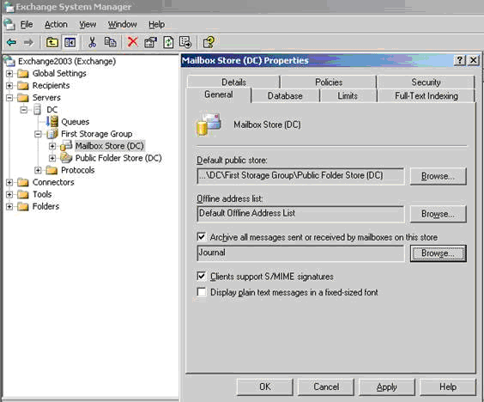484x402 pixels.
Task: Click the Mailbox Store icon in dialog
Action: (x=209, y=125)
